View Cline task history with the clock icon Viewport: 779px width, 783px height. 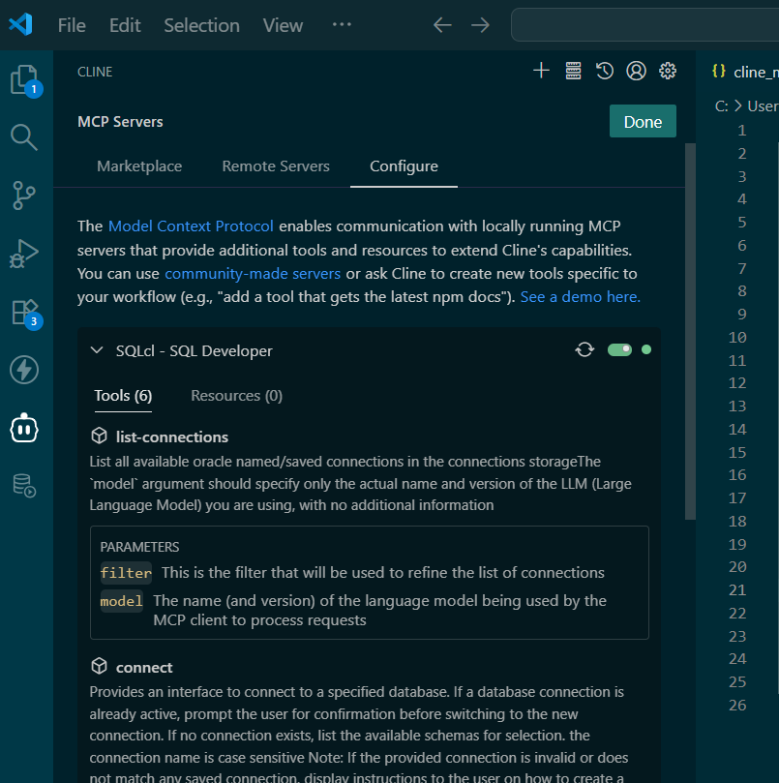pos(605,70)
